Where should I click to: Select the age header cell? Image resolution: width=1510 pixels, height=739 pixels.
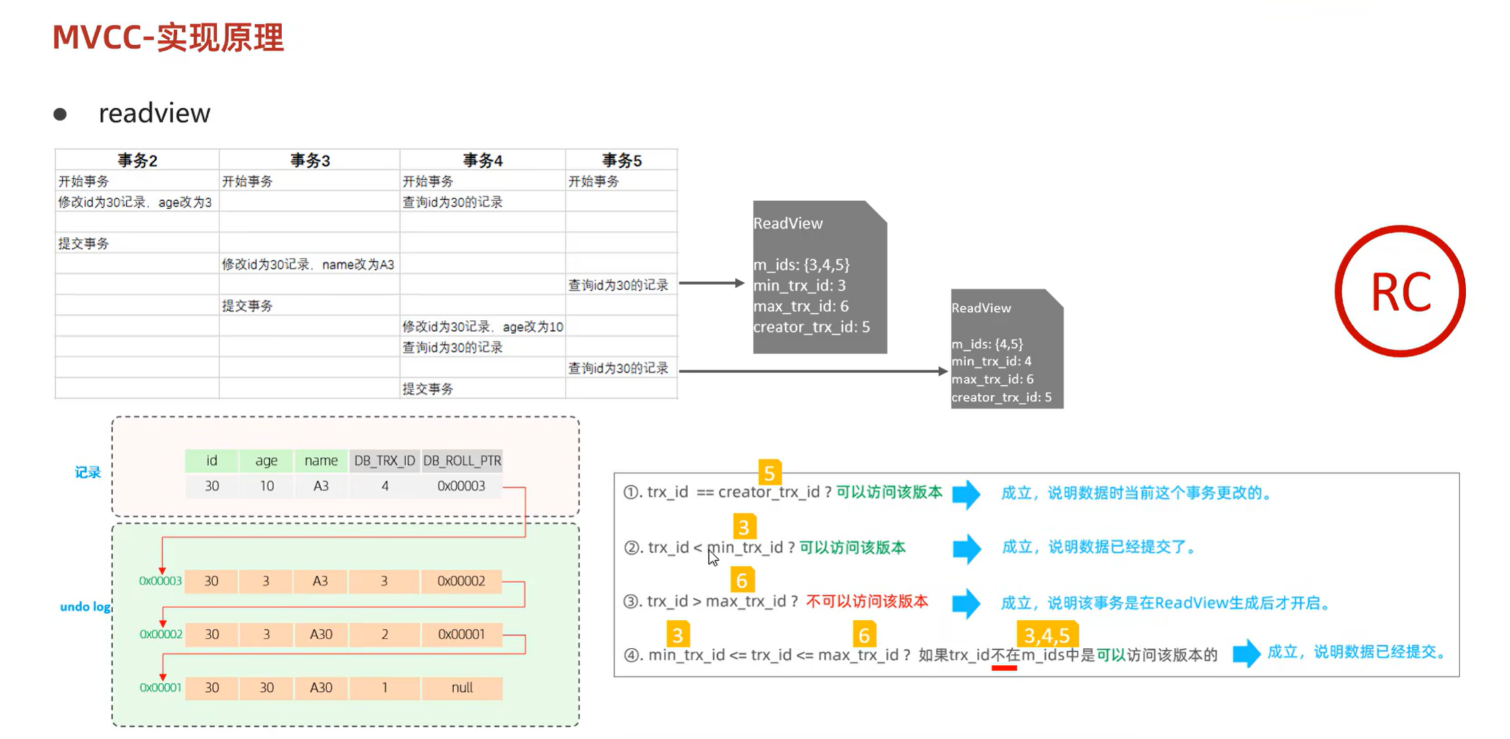(267, 460)
